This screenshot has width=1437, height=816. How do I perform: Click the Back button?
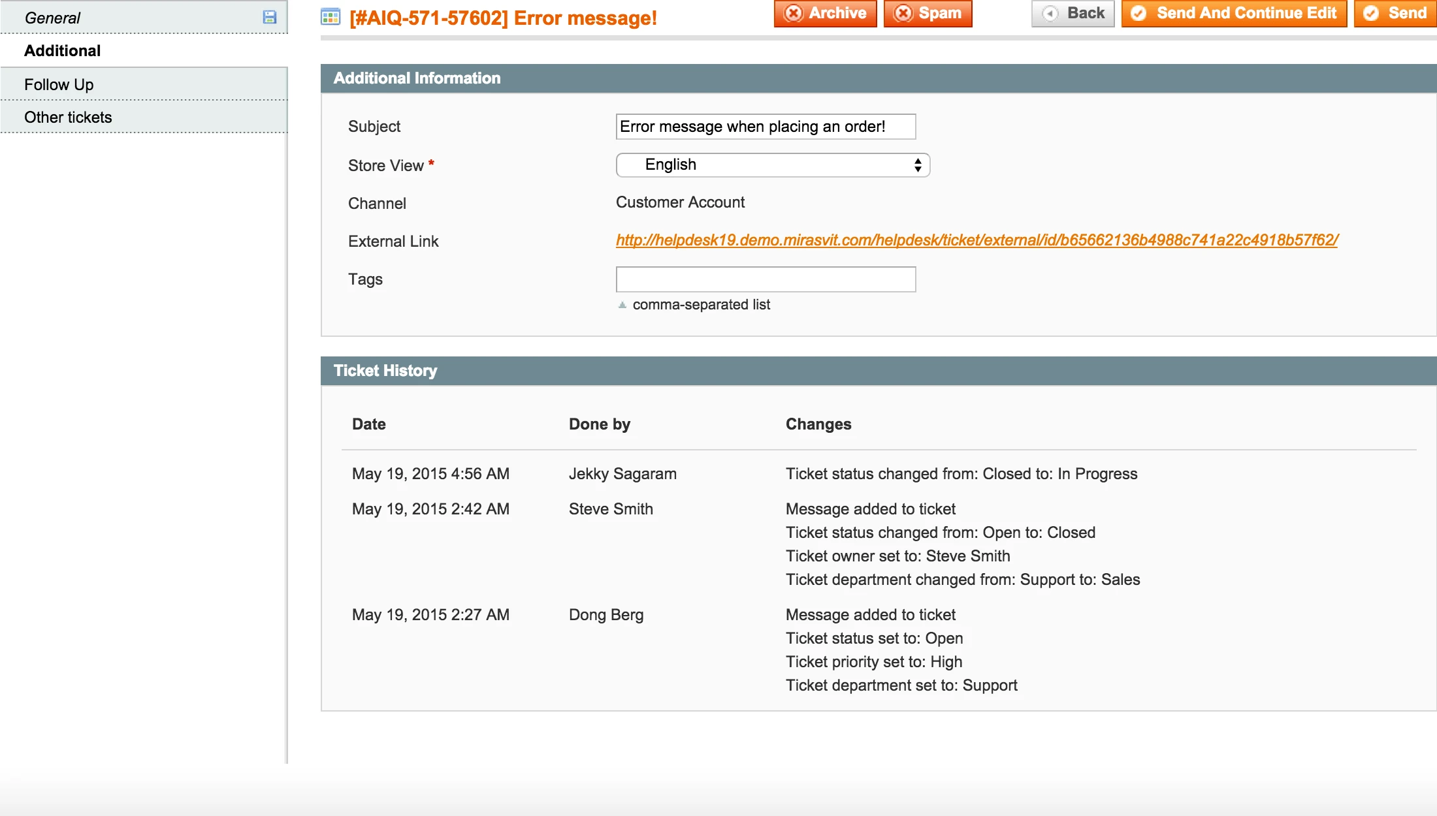point(1073,12)
